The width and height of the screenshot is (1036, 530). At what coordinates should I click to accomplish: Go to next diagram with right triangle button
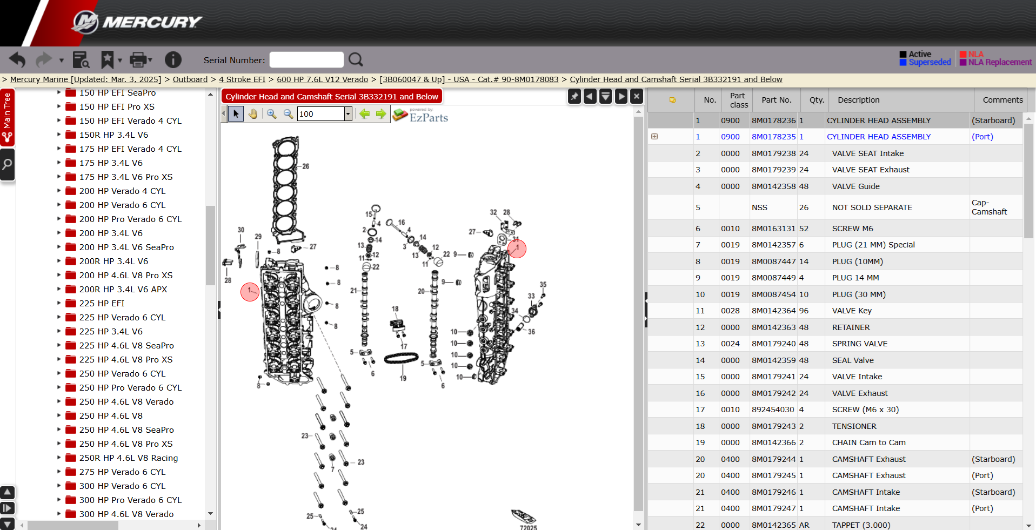[621, 97]
